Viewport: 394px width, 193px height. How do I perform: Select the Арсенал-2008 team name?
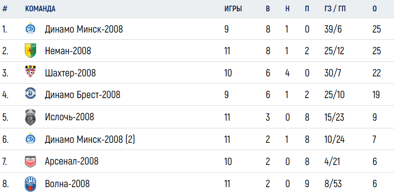click(72, 161)
